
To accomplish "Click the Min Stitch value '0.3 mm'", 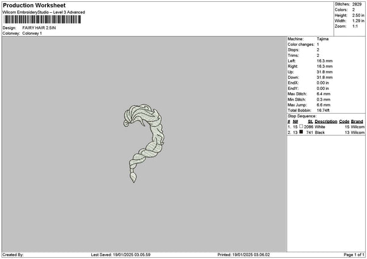I will pyautogui.click(x=324, y=100).
